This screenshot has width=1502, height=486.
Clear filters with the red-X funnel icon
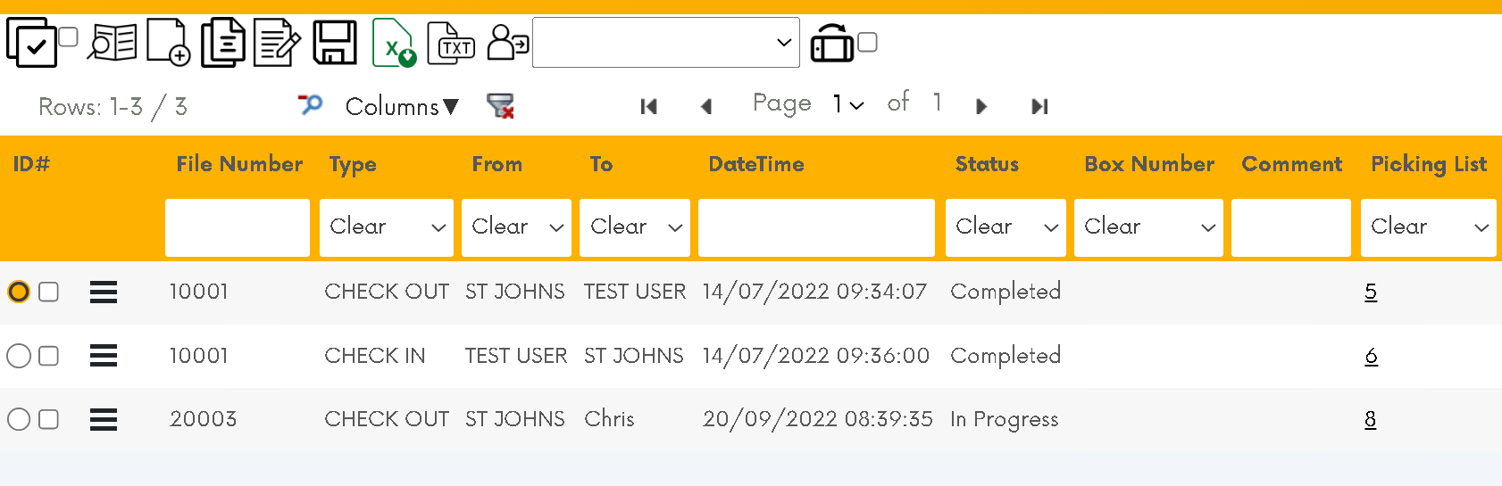pos(500,106)
